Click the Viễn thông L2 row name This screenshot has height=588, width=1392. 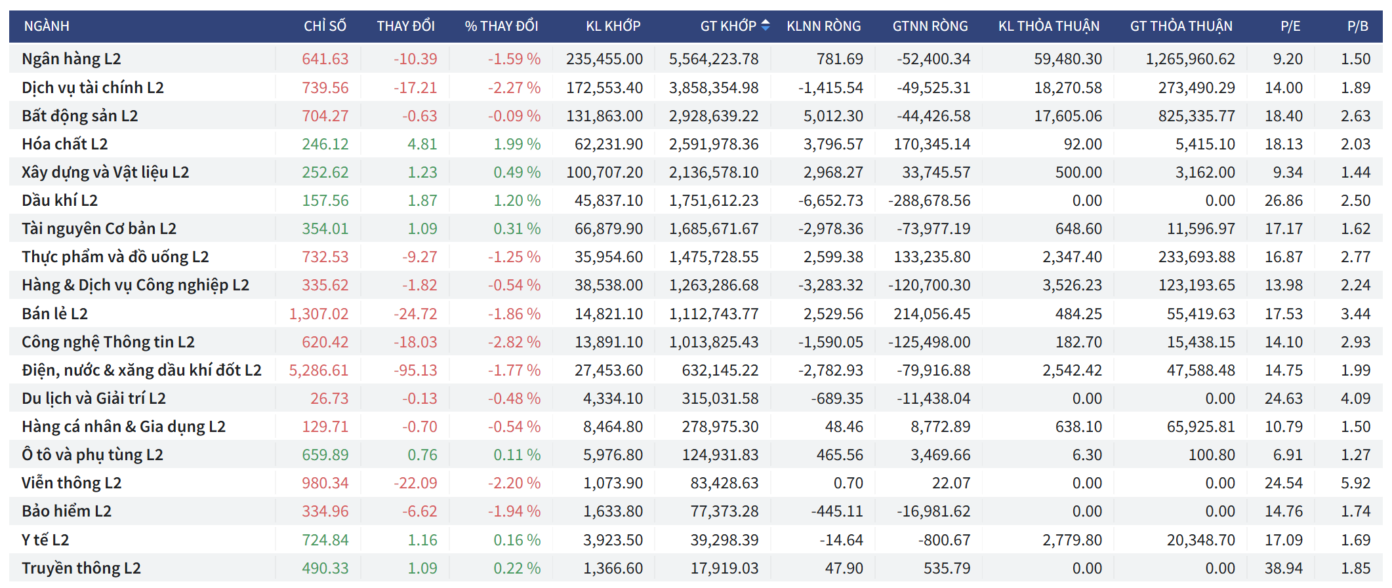72,483
